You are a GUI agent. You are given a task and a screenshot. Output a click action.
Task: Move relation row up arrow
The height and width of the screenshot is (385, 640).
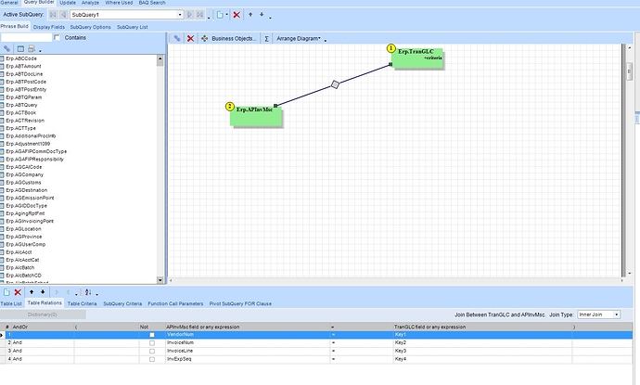[32, 292]
